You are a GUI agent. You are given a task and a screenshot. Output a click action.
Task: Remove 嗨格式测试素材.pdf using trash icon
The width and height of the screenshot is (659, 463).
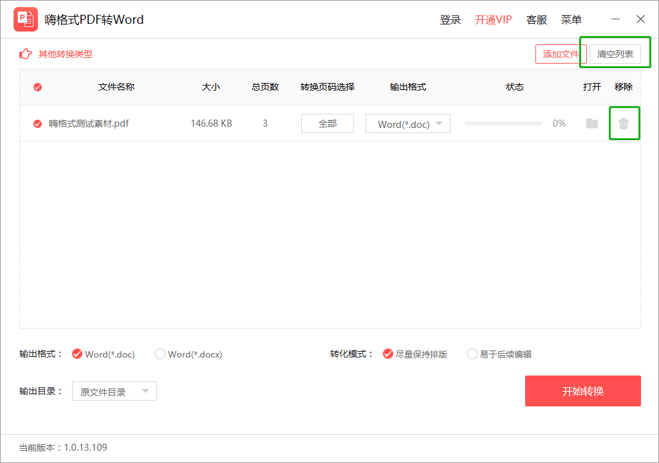pyautogui.click(x=624, y=123)
